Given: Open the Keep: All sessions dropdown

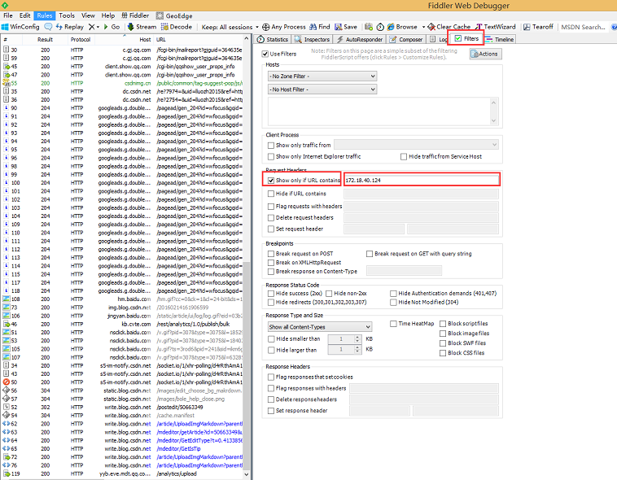Looking at the screenshot, I should pyautogui.click(x=230, y=27).
